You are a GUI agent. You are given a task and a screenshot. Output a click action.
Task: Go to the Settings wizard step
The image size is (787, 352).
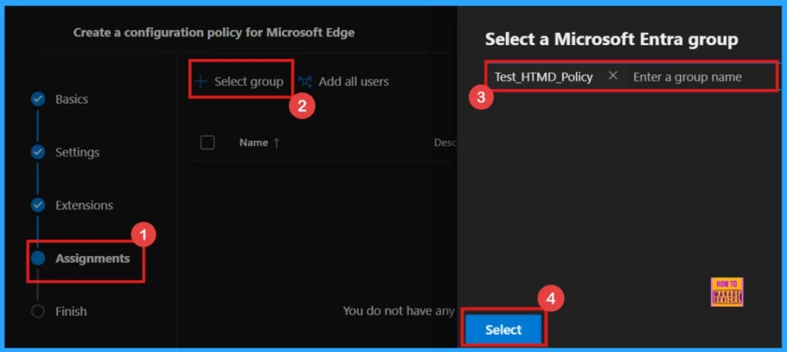[x=78, y=152]
